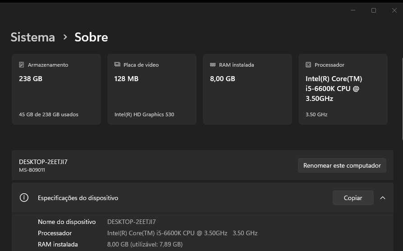Minimize the Settings window
Viewport: 403px width, 251px height.
pyautogui.click(x=353, y=10)
